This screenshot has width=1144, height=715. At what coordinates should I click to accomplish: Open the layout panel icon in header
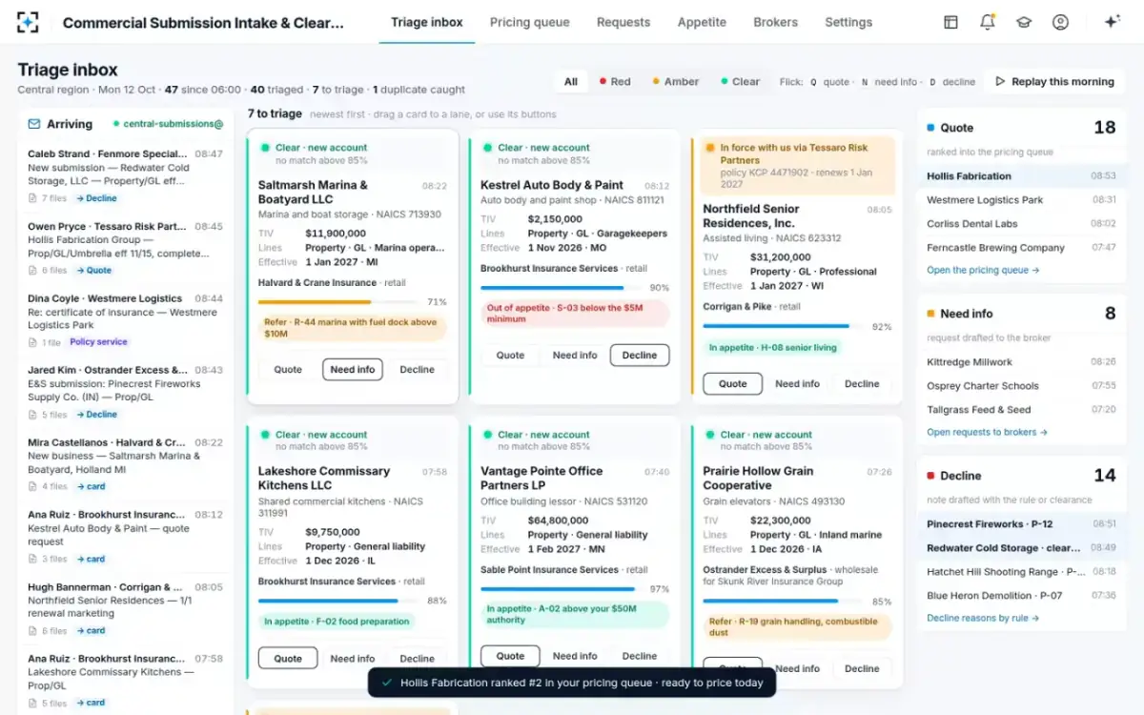950,22
